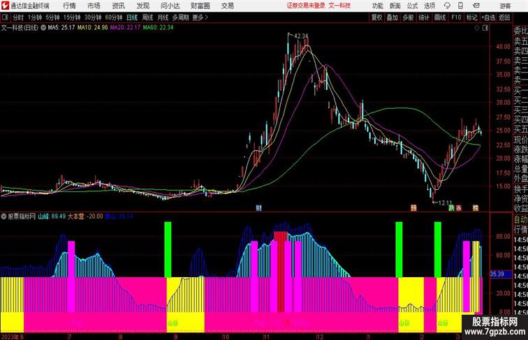
Task: Click the 12.11 low price label
Action: 445,203
